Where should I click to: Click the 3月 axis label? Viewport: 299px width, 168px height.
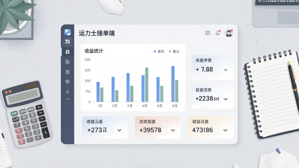(130, 106)
